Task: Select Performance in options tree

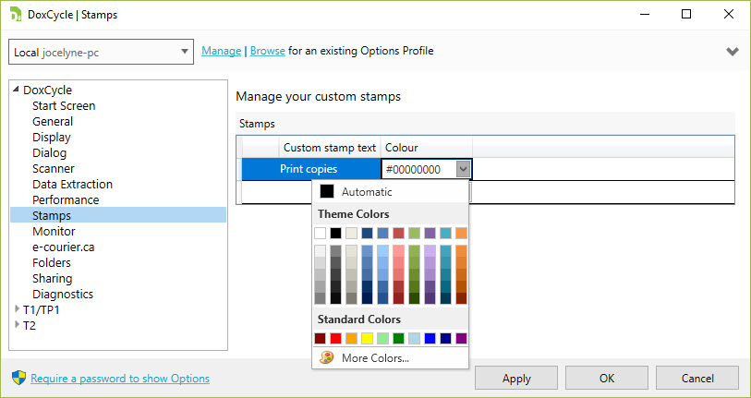Action: tap(66, 199)
